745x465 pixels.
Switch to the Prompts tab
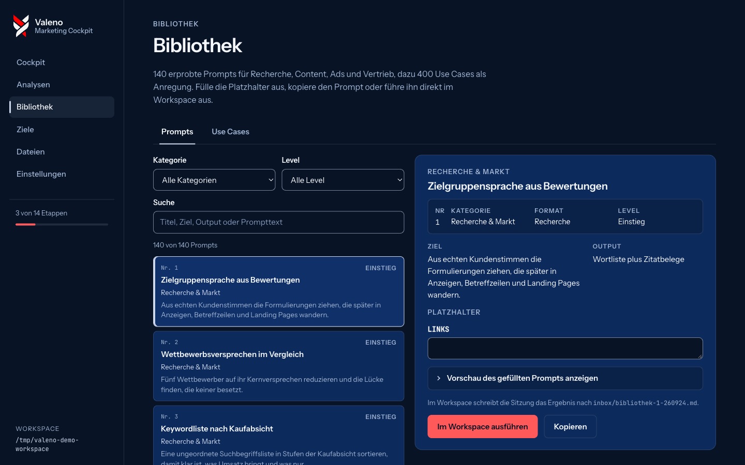(x=177, y=132)
